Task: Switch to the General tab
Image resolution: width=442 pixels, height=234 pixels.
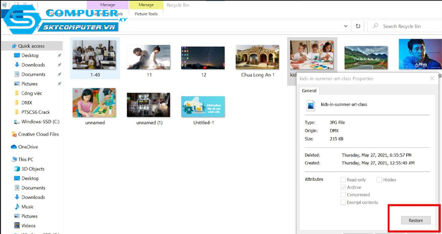Action: tap(309, 90)
